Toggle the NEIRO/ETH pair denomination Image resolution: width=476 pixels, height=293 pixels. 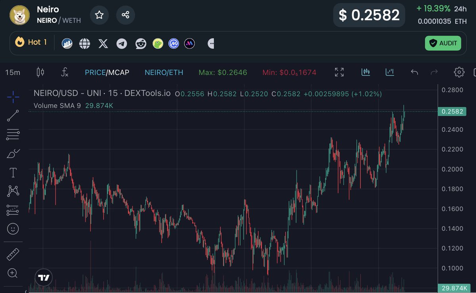164,72
